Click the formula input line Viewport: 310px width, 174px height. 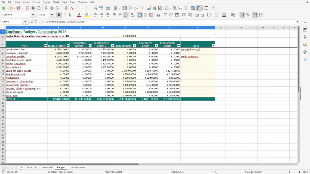(x=170, y=22)
